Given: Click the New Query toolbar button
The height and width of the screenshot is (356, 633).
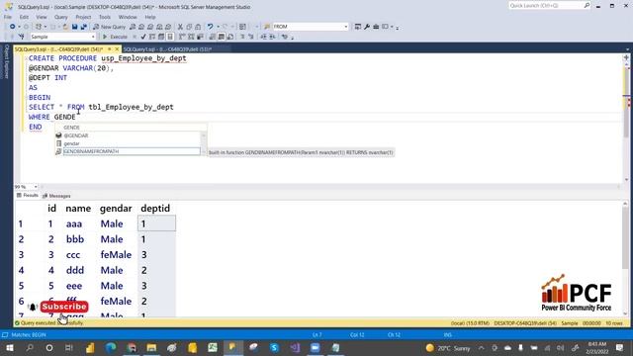Looking at the screenshot, I should click(x=110, y=27).
